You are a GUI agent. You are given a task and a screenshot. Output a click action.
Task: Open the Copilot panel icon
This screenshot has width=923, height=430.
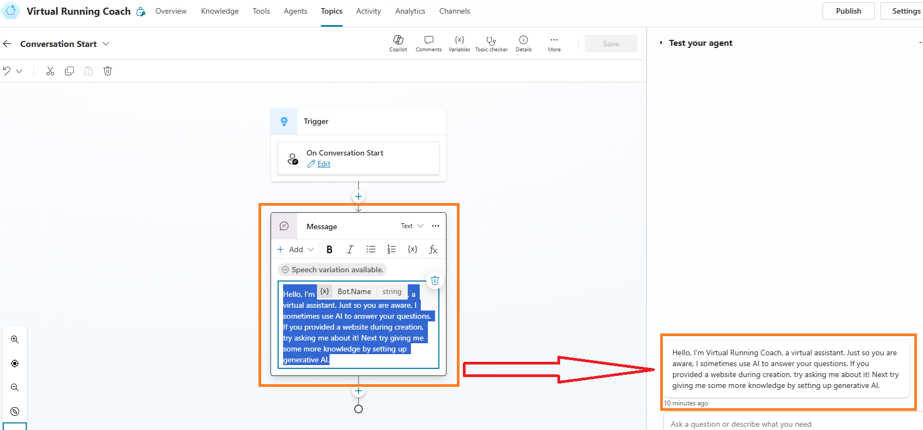point(398,43)
